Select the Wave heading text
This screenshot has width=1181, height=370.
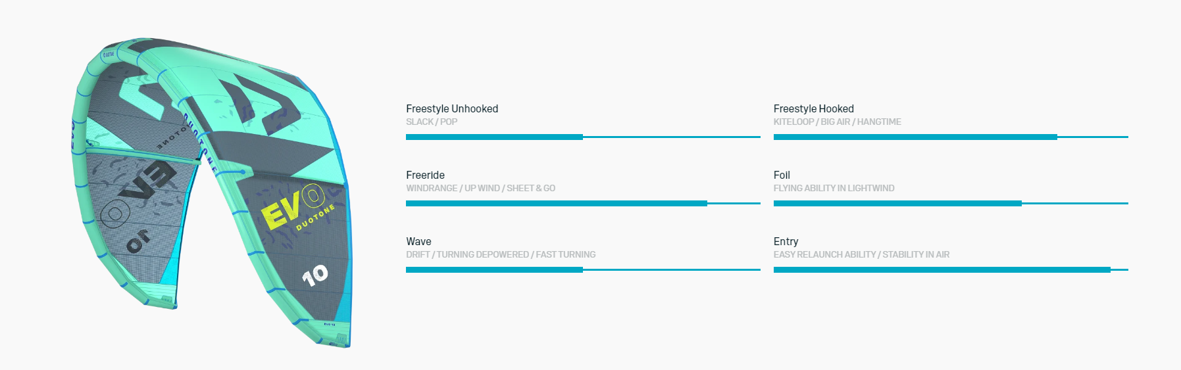(418, 241)
